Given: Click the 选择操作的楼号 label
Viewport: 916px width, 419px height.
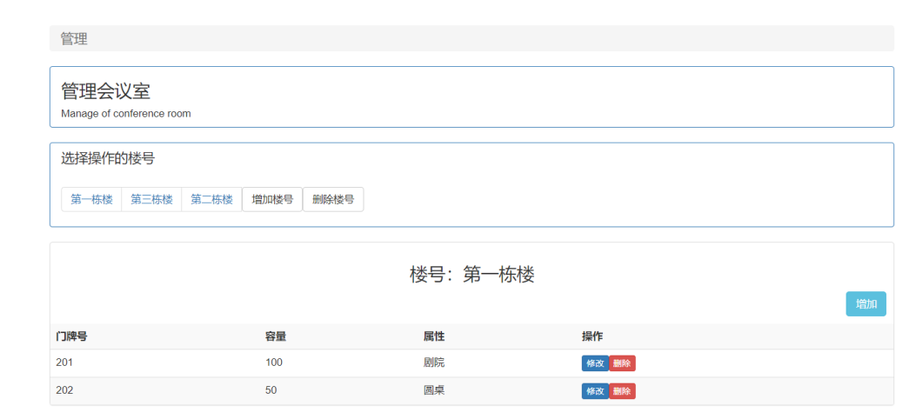Looking at the screenshot, I should pyautogui.click(x=108, y=158).
